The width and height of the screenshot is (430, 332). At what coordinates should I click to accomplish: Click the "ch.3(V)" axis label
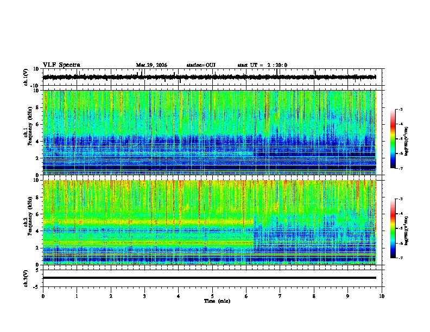(26, 279)
